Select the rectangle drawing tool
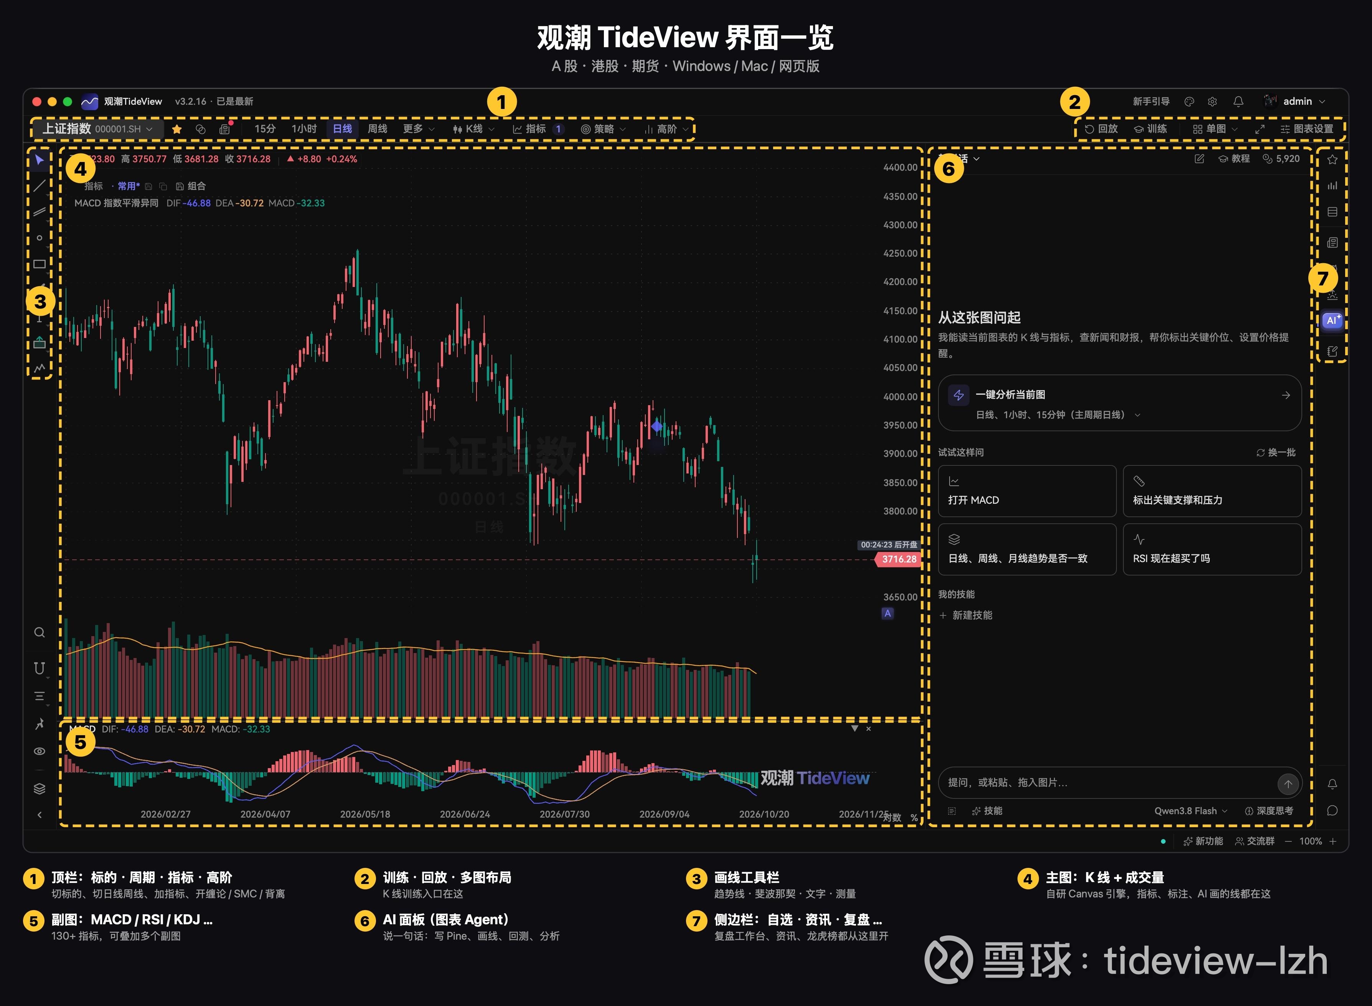The height and width of the screenshot is (1006, 1372). tap(40, 264)
